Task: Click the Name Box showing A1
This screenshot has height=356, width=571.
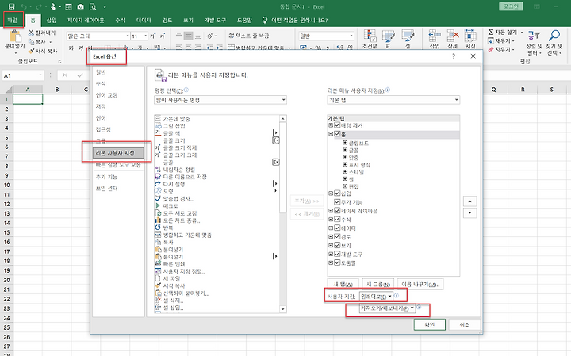Action: click(22, 75)
